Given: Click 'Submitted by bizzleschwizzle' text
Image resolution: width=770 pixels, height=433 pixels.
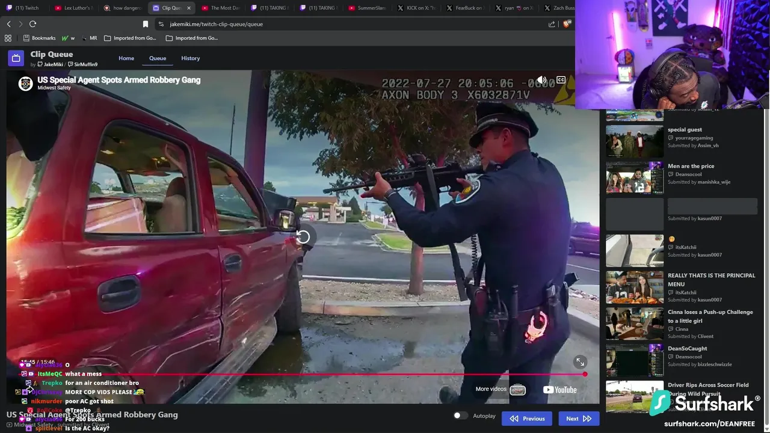Looking at the screenshot, I should coord(700,364).
